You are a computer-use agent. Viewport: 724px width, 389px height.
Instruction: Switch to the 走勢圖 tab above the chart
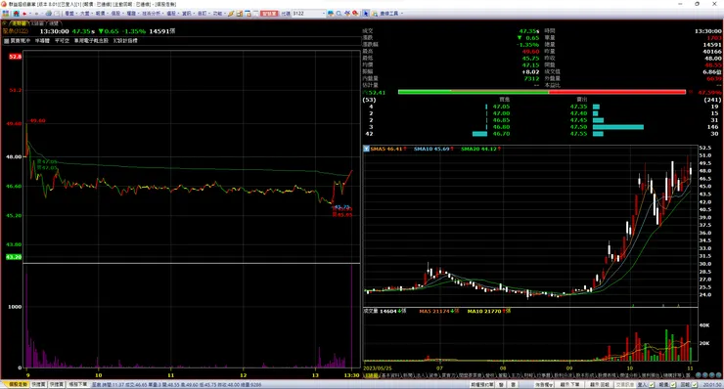[x=20, y=23]
